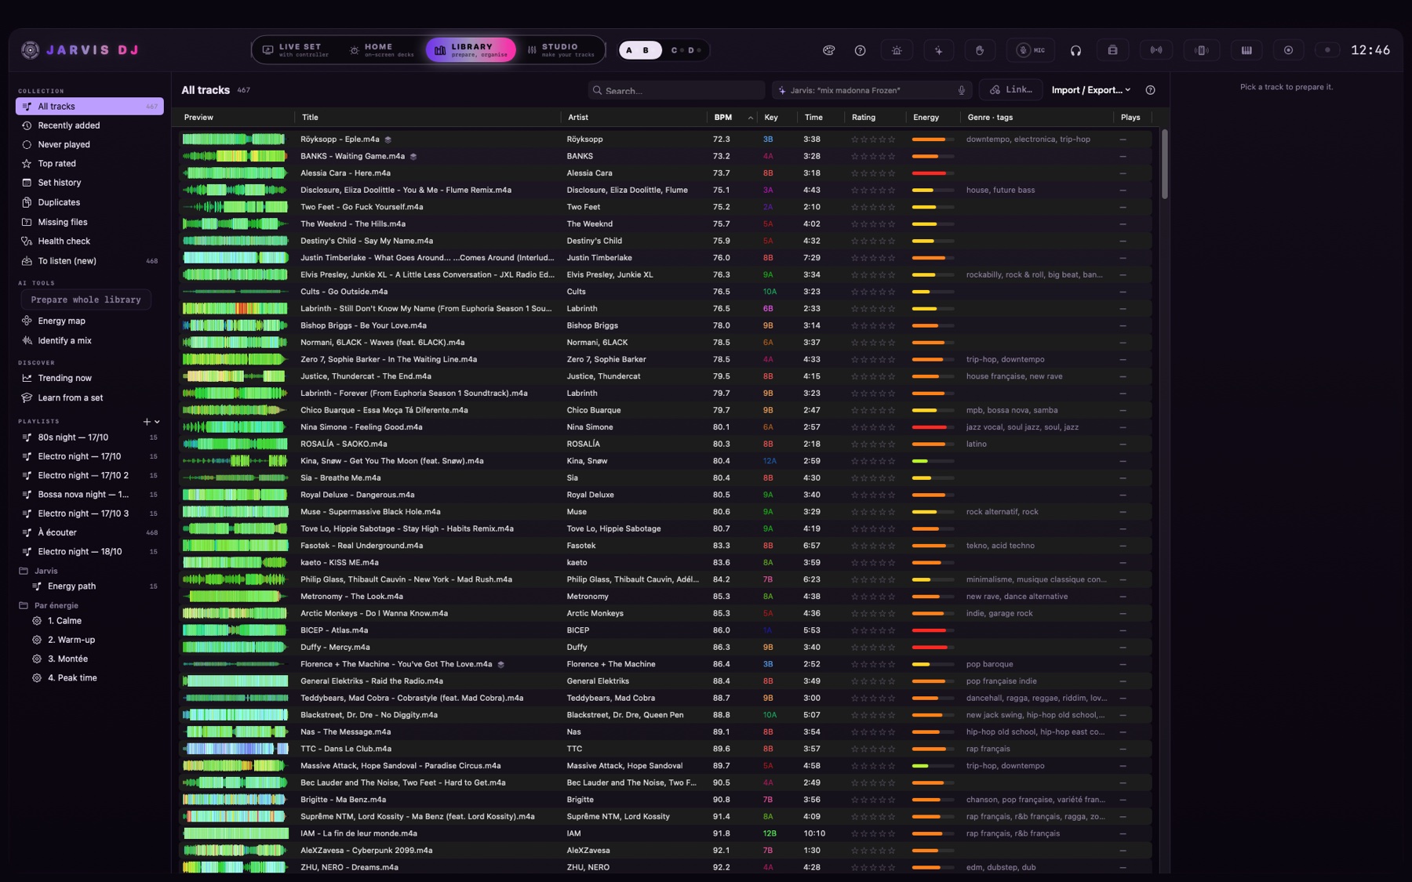The width and height of the screenshot is (1412, 882).
Task: Click the hand gesture icon
Action: (x=980, y=50)
